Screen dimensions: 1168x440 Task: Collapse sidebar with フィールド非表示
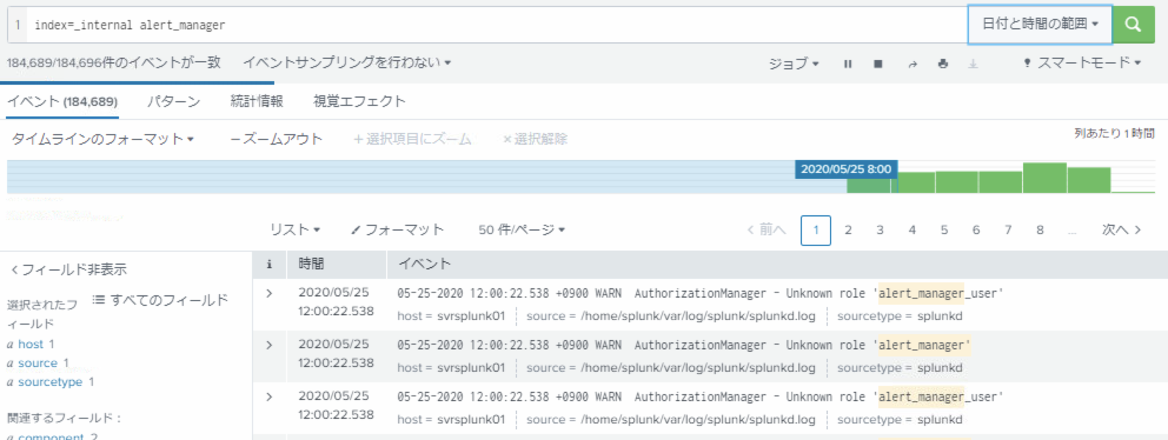pos(69,269)
